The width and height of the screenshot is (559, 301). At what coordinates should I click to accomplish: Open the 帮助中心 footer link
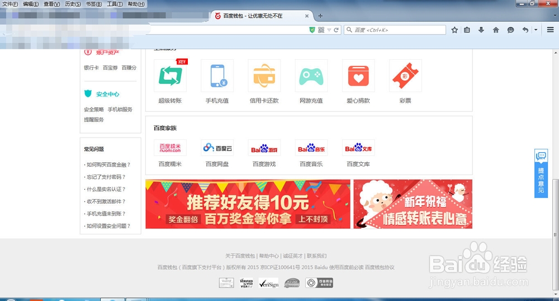(269, 256)
